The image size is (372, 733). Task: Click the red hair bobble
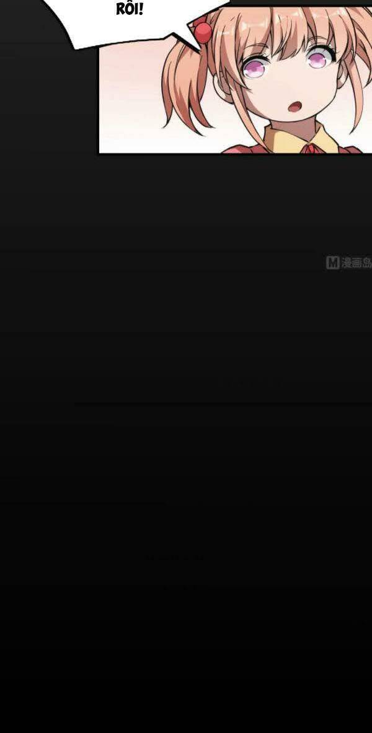pos(203,33)
